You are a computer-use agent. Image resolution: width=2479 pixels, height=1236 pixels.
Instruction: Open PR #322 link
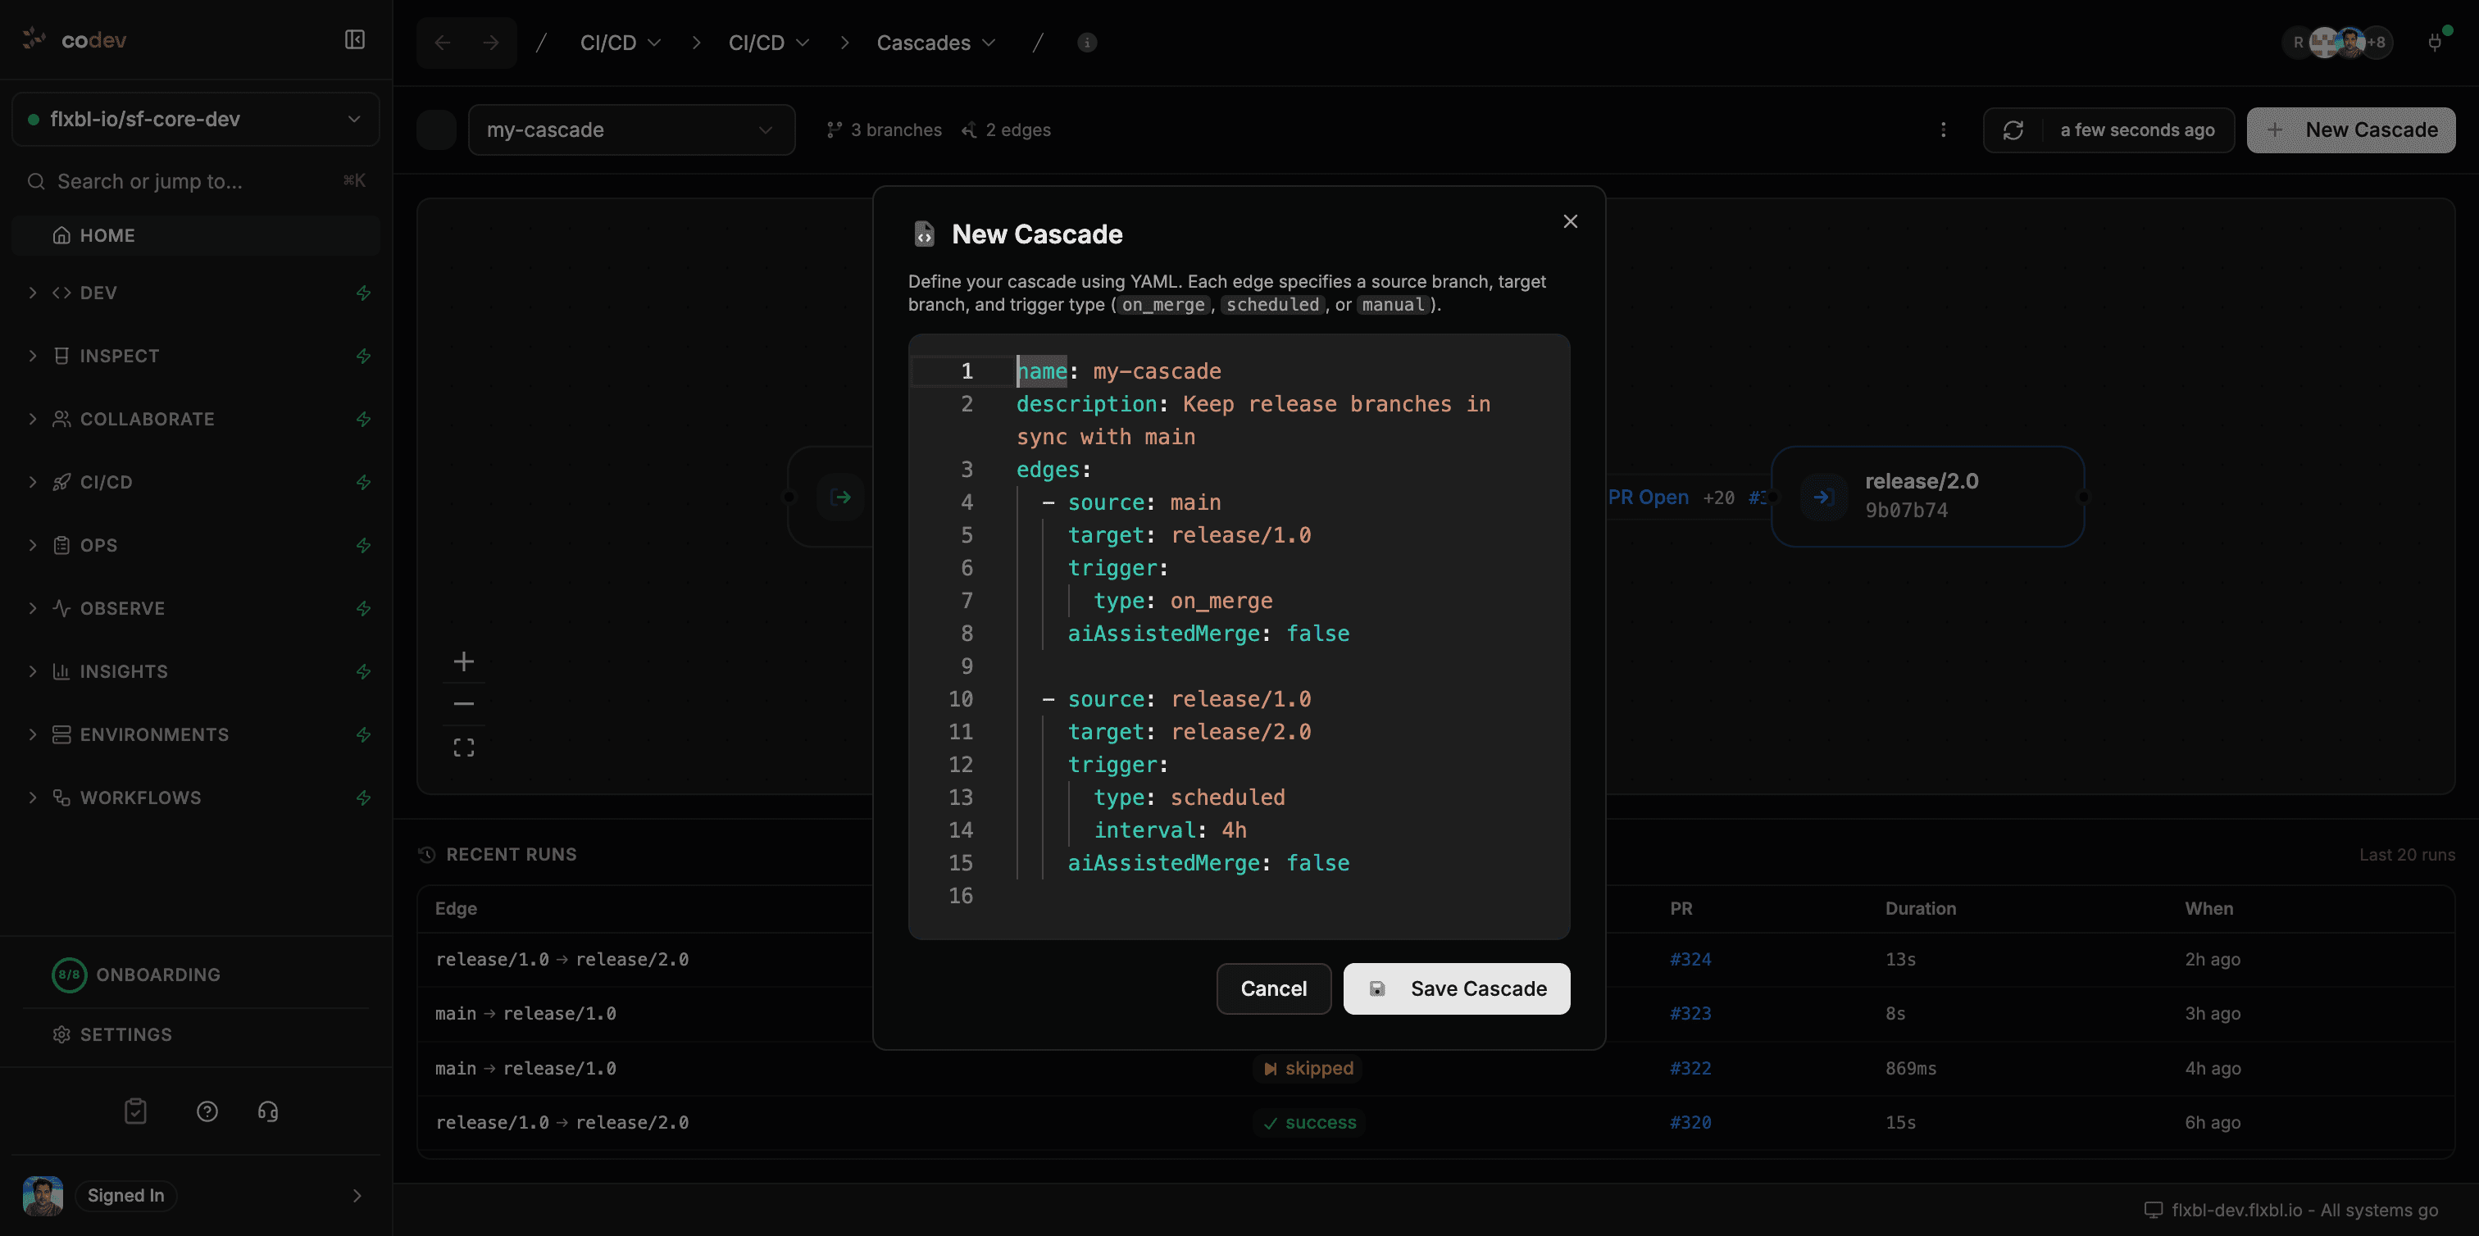point(1690,1069)
